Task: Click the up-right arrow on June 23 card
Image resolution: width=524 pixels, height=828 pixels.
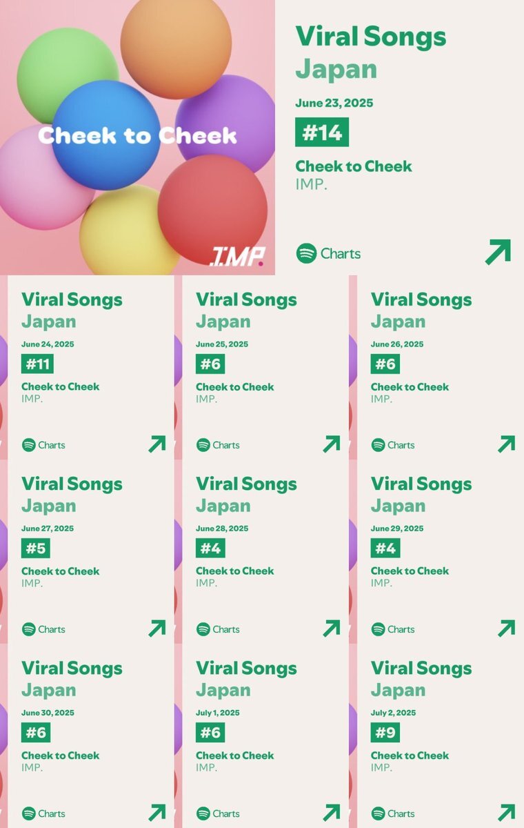Action: click(498, 252)
